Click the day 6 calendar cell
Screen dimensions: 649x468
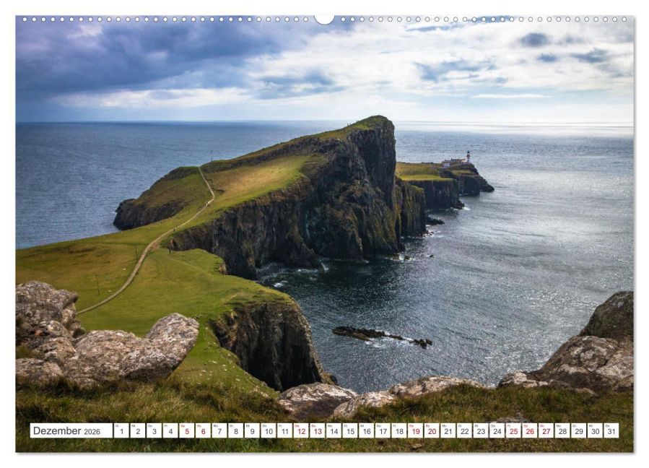[203, 430]
